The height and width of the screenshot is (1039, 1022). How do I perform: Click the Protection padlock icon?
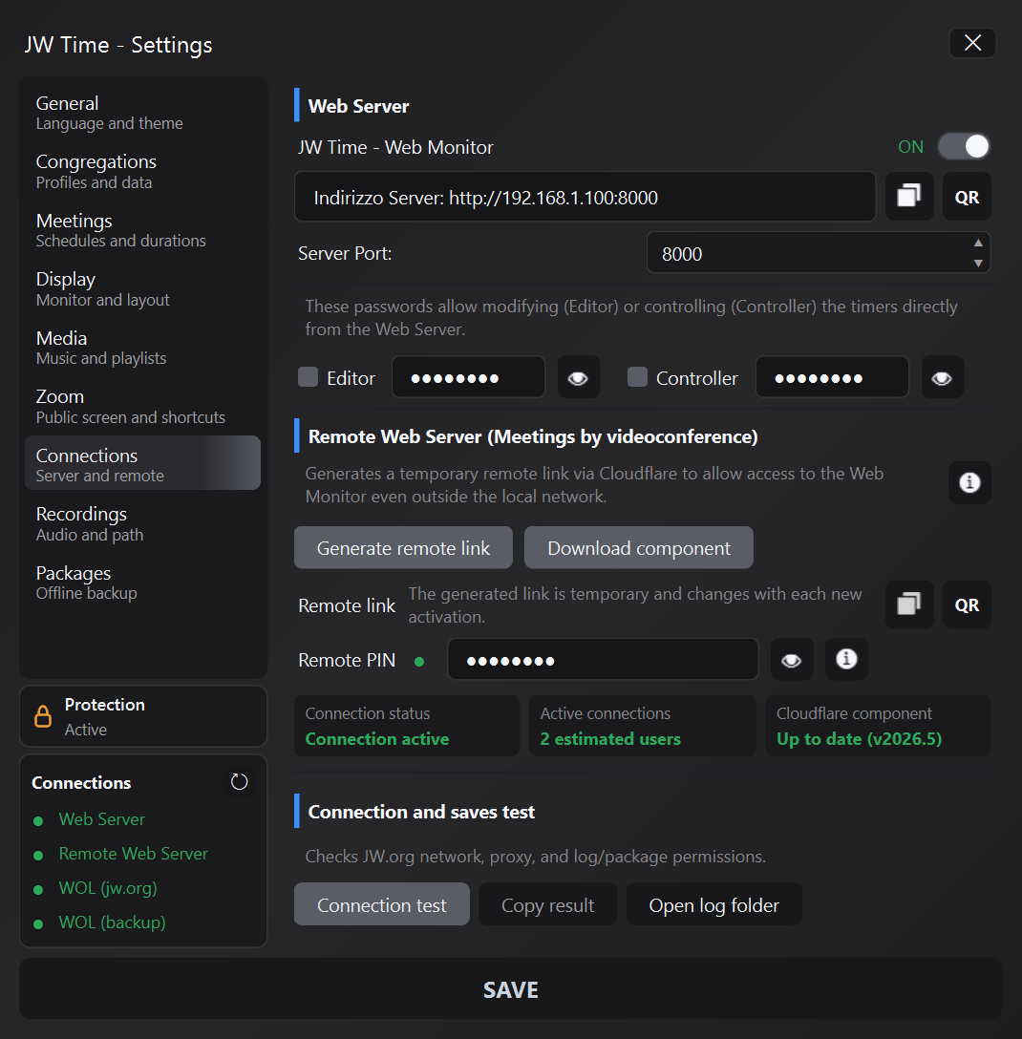point(43,716)
